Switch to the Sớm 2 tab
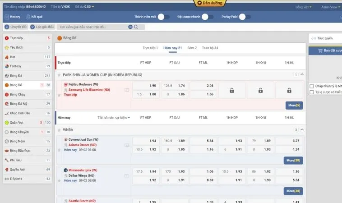Viewport: 342px width, 203px height. (x=192, y=48)
